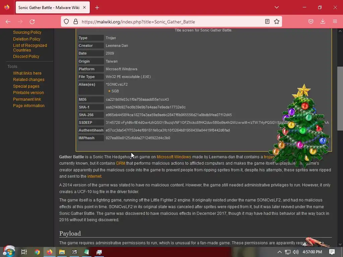Image resolution: width=343 pixels, height=257 pixels.
Task: Open the Deletion Policy link
Action: [x=27, y=39]
